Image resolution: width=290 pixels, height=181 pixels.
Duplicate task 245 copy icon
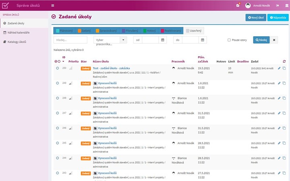tap(284, 143)
